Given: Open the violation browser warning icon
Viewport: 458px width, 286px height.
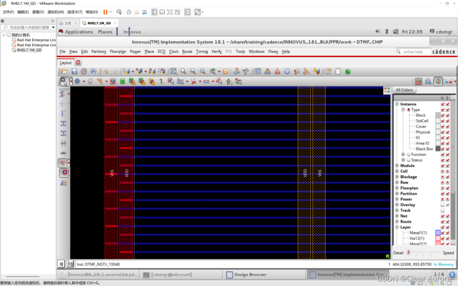Looking at the screenshot, I should (277, 71).
